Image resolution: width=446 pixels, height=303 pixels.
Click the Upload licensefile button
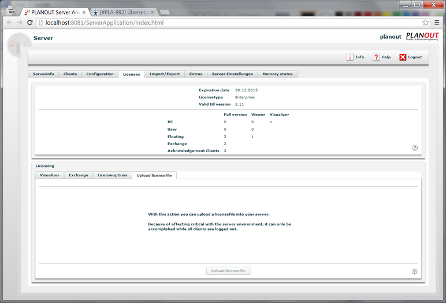click(x=228, y=271)
